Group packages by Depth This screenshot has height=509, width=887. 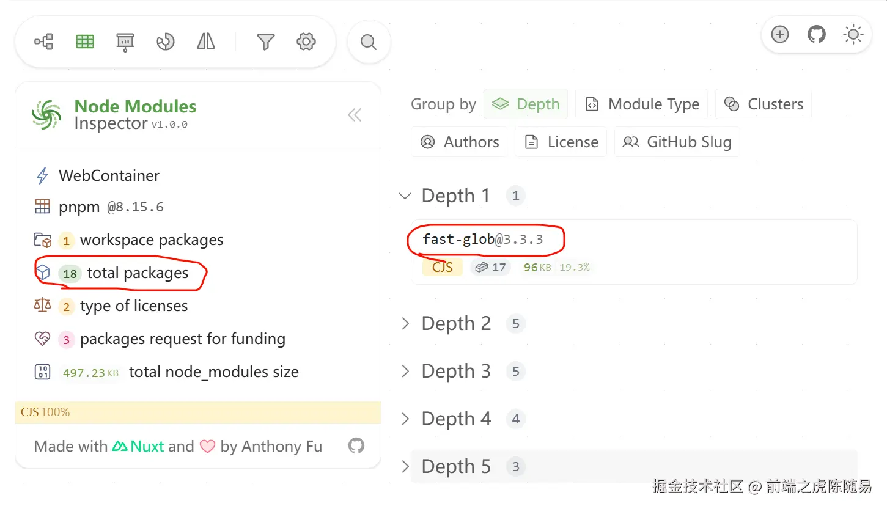pyautogui.click(x=526, y=104)
